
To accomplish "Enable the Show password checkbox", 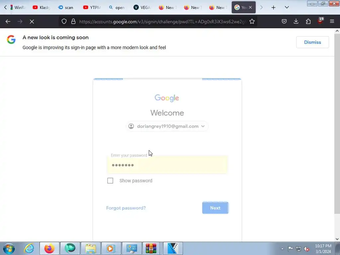I will point(110,181).
